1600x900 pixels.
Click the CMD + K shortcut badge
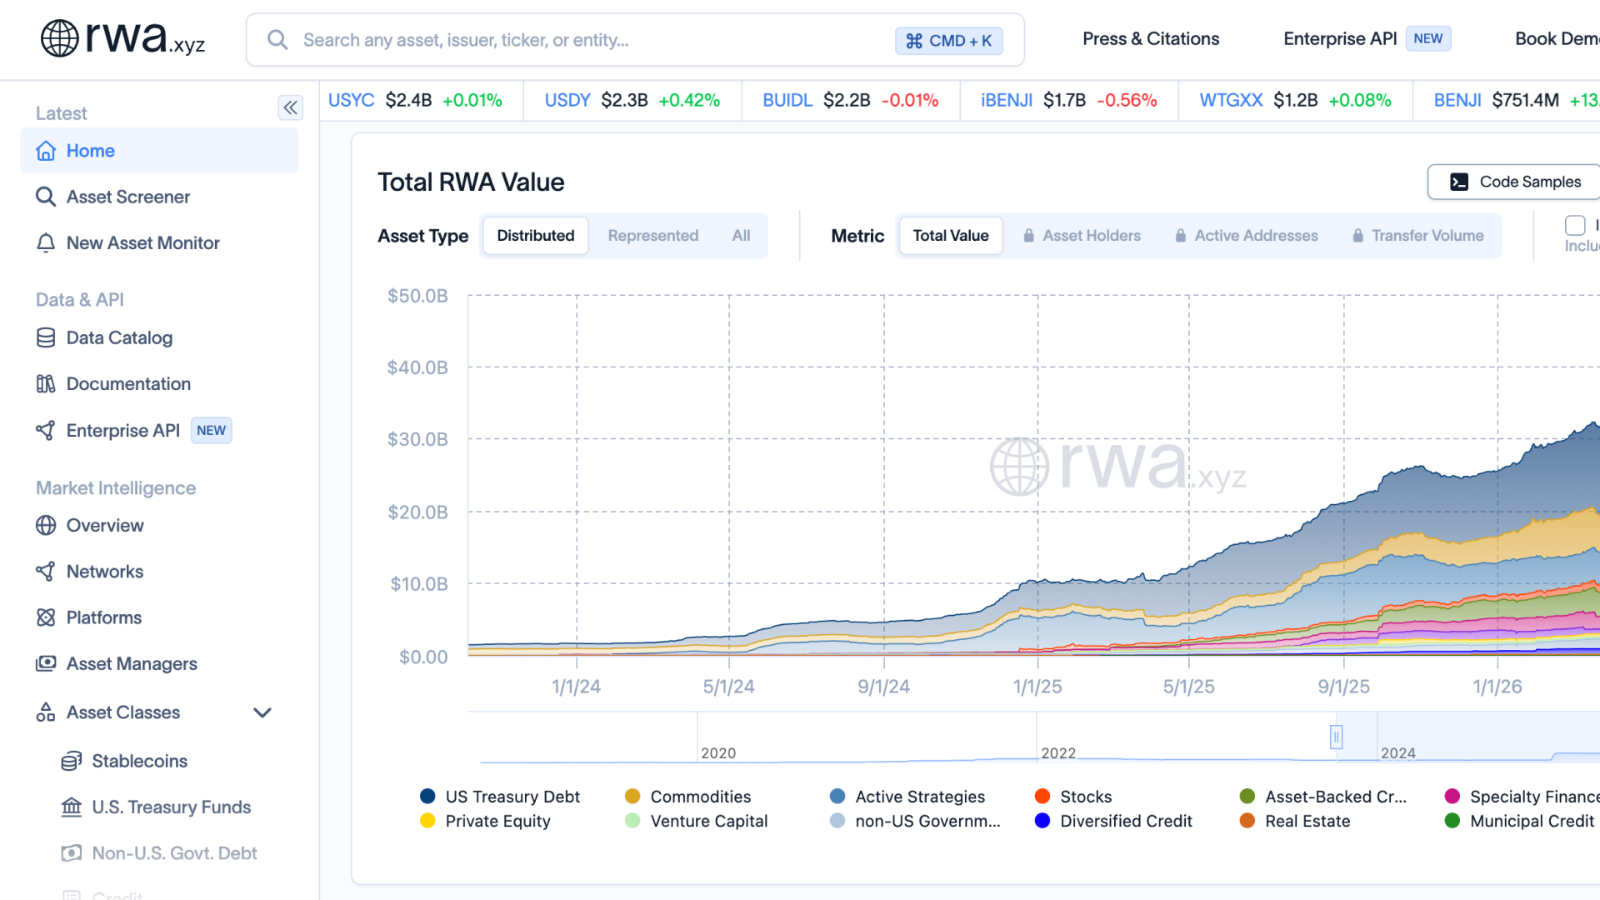(949, 41)
